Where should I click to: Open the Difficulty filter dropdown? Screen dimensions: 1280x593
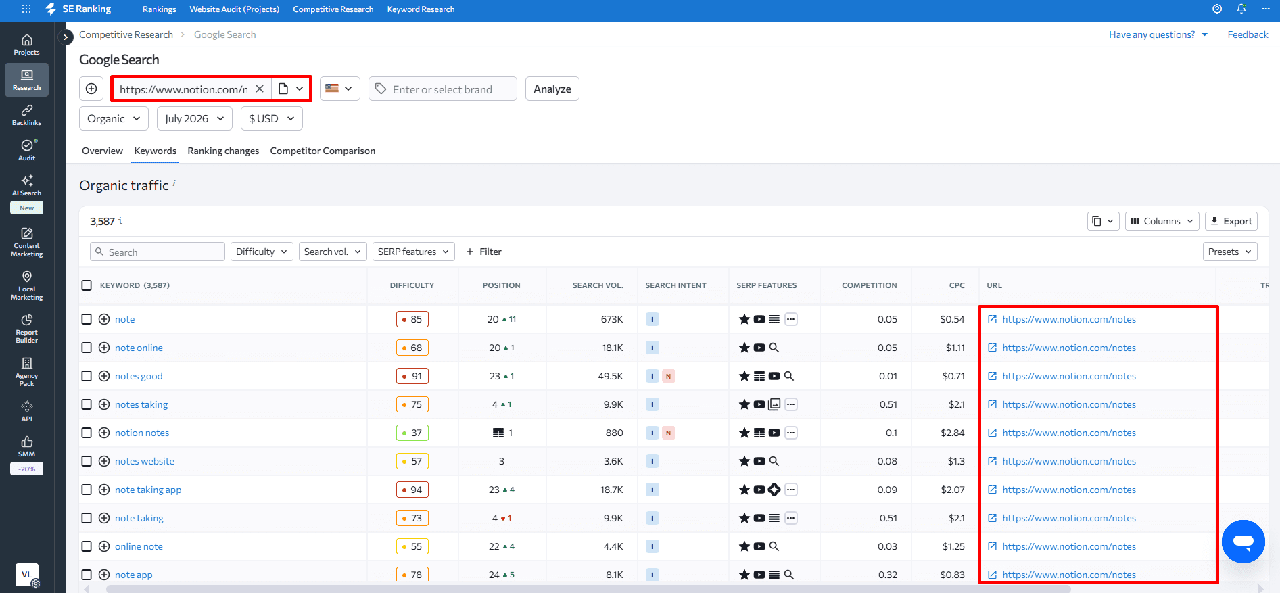[x=262, y=252]
